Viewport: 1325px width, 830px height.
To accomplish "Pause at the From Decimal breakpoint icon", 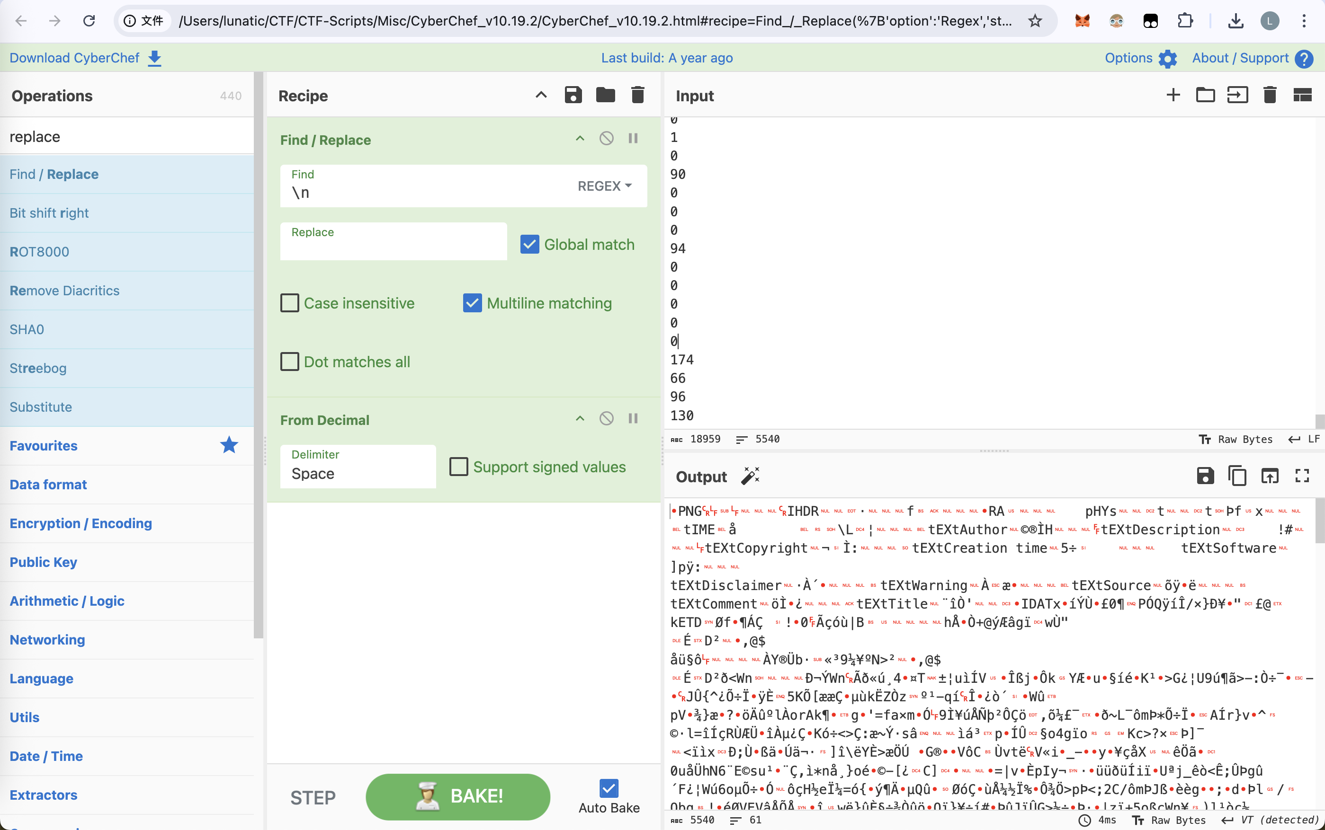I will coord(633,419).
